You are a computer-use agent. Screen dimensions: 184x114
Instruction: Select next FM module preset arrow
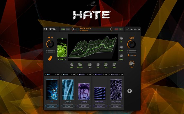[58, 106]
